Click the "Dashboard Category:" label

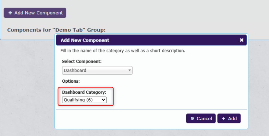tap(84, 92)
